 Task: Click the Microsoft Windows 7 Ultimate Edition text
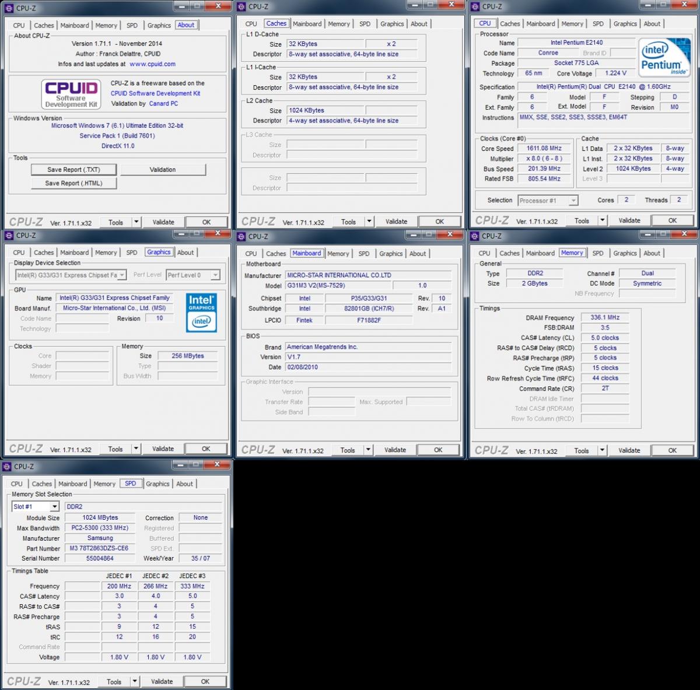117,126
